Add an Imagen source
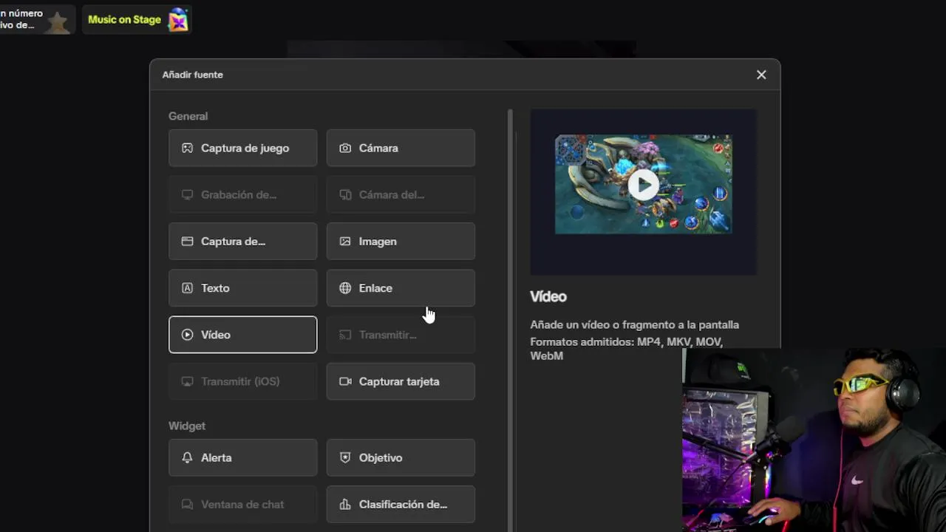The image size is (946, 532). tap(401, 242)
